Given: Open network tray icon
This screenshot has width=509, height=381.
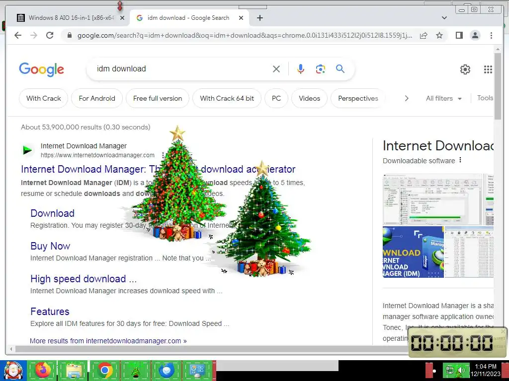Looking at the screenshot, I should [449, 370].
